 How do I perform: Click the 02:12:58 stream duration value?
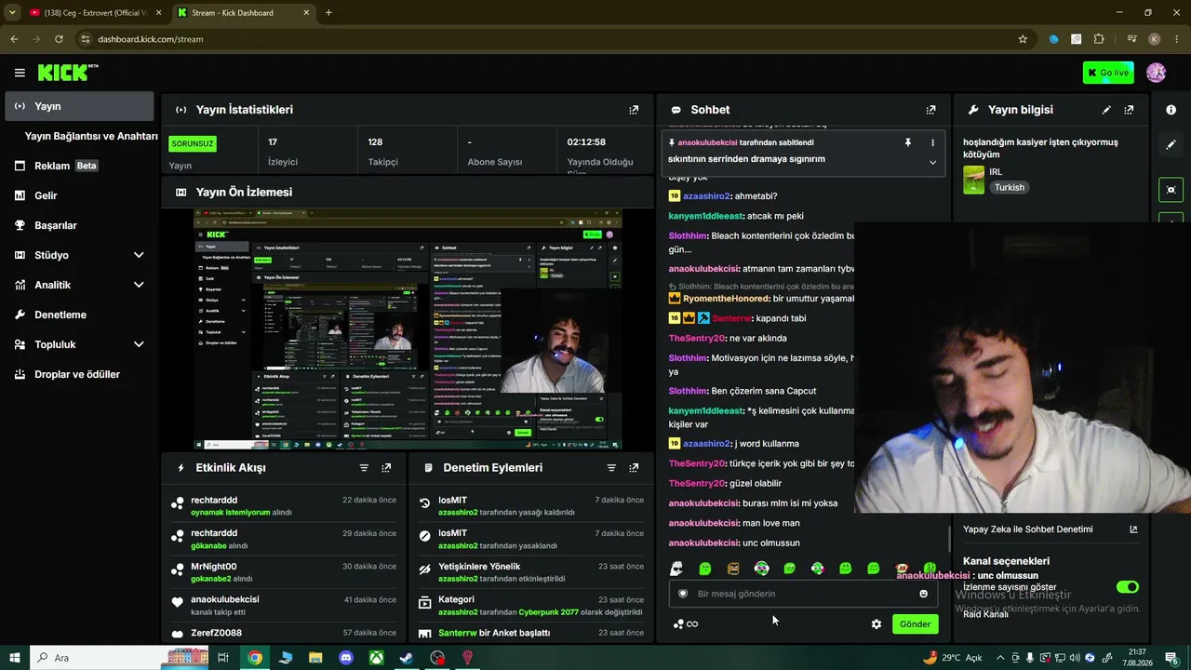586,142
